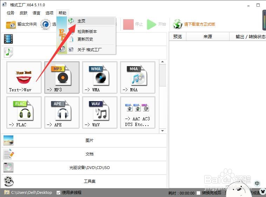Viewport: 266px width, 197px height.
Task: Click the audio list scrollbar thumb
Action: 162,75
